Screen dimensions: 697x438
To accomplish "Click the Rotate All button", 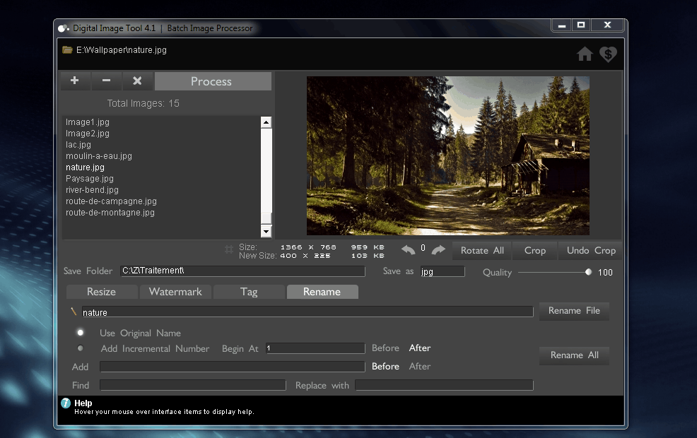I will point(482,251).
